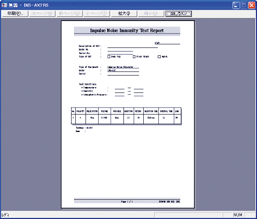Tick the Desk Top checkbox in report
Screen dimensions: 257x219
[109, 57]
